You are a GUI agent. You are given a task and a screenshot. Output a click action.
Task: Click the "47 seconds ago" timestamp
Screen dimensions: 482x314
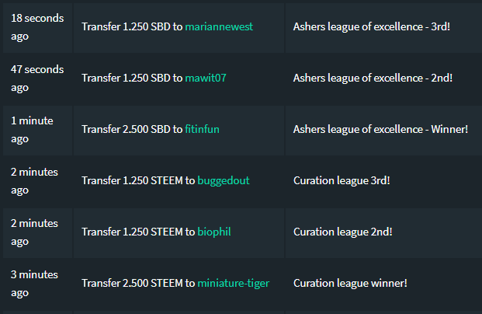(x=37, y=78)
